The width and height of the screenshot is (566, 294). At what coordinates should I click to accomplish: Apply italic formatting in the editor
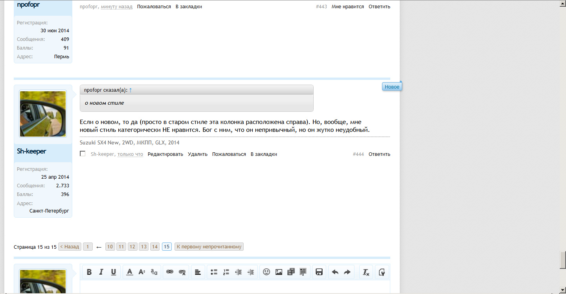pos(101,272)
